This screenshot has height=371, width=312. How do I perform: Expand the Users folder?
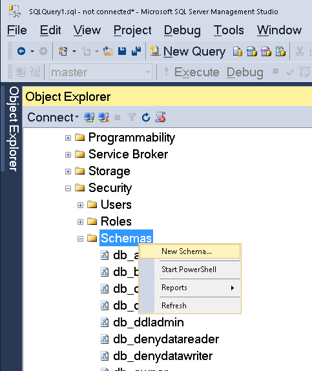click(81, 205)
